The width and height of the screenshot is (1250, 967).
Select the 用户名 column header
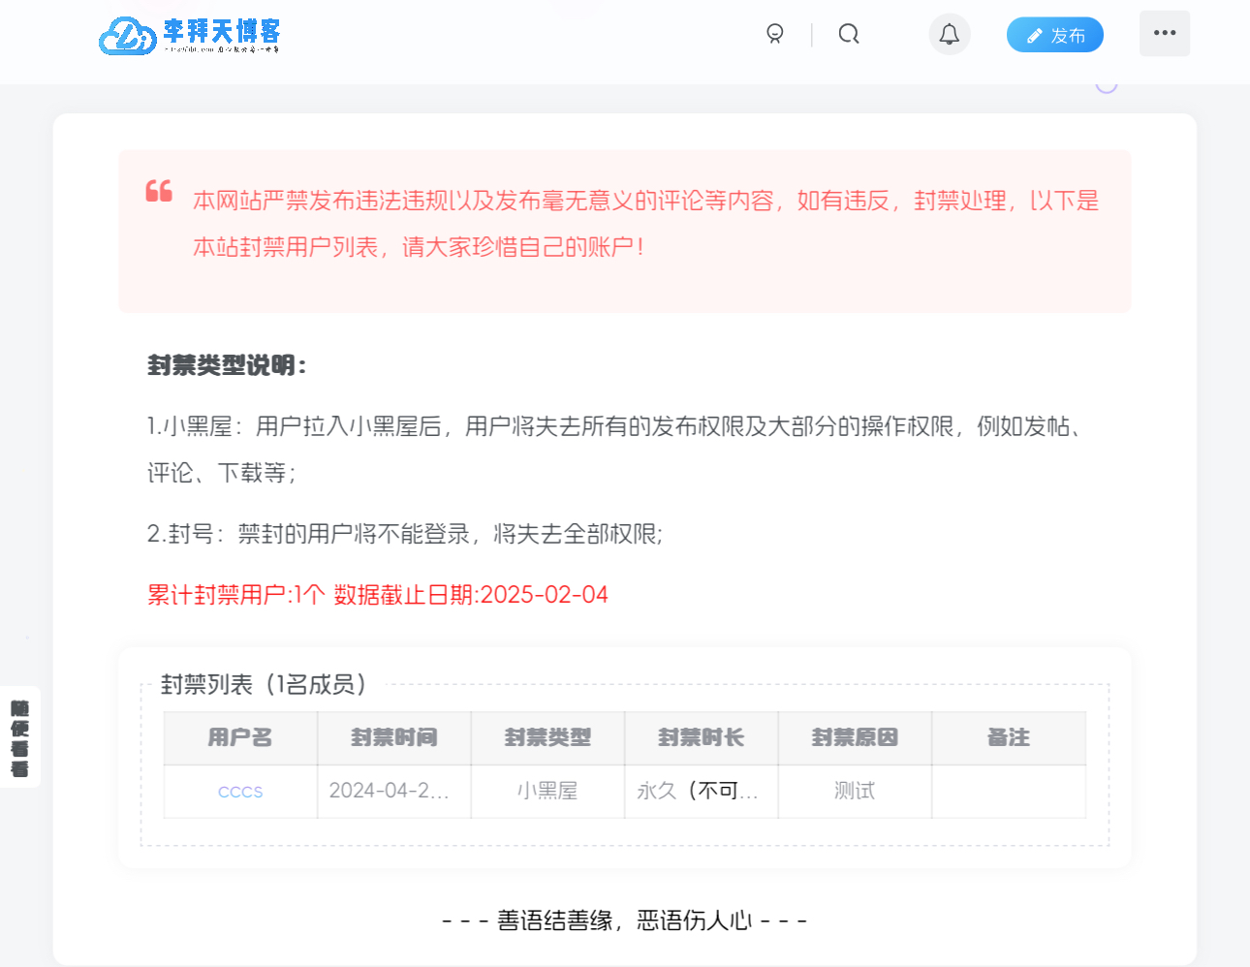tap(240, 738)
